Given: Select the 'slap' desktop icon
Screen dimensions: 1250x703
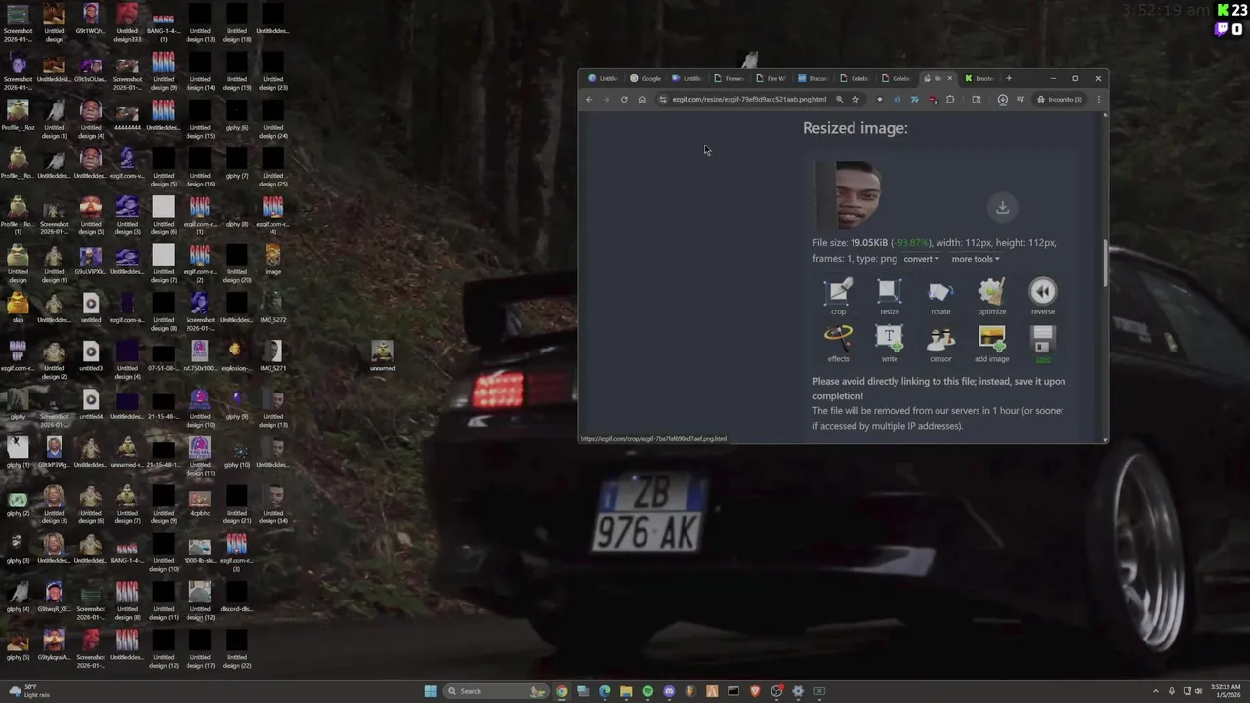Looking at the screenshot, I should coord(18,308).
